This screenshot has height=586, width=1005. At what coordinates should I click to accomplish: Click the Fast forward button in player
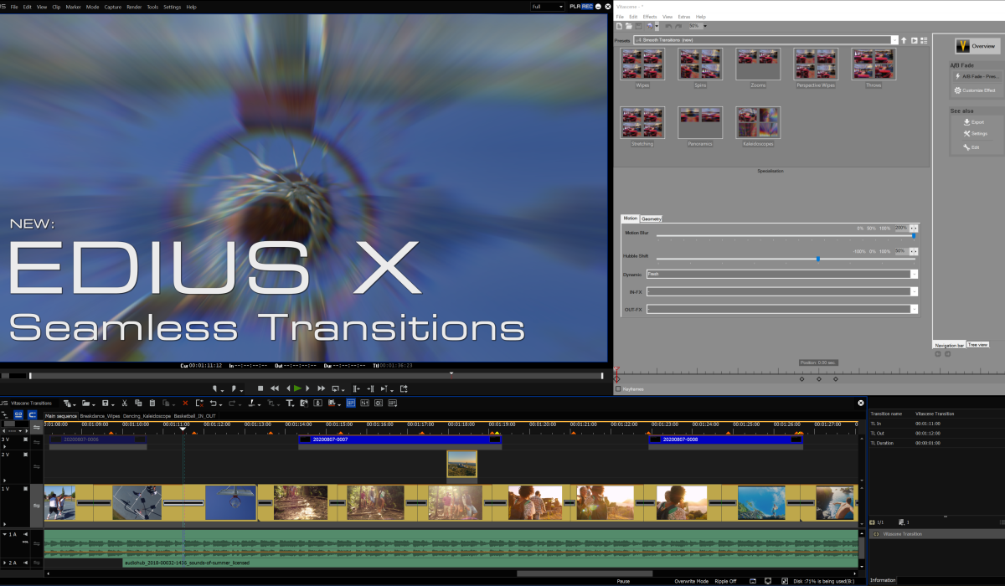pos(321,388)
